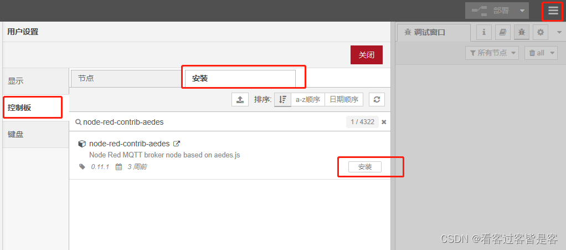The width and height of the screenshot is (566, 250).
Task: Open the info sidebar icon
Action: (484, 32)
